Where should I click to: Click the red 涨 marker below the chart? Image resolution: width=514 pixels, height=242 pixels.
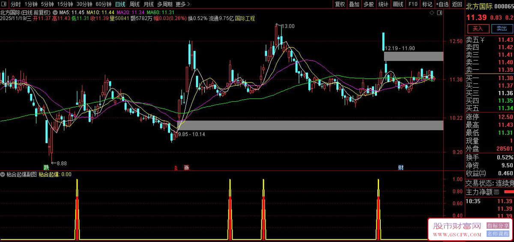[x=186, y=167]
